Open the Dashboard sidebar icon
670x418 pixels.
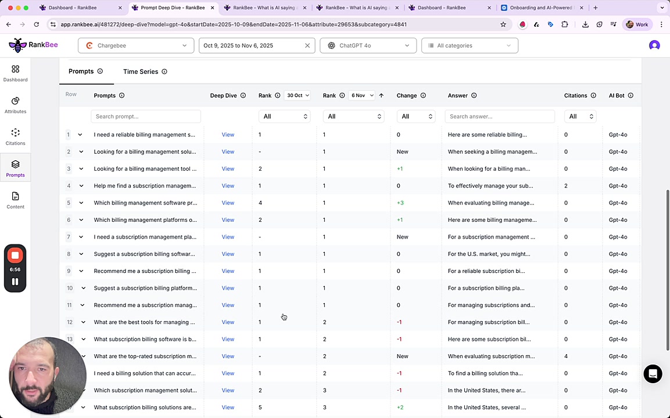click(15, 73)
